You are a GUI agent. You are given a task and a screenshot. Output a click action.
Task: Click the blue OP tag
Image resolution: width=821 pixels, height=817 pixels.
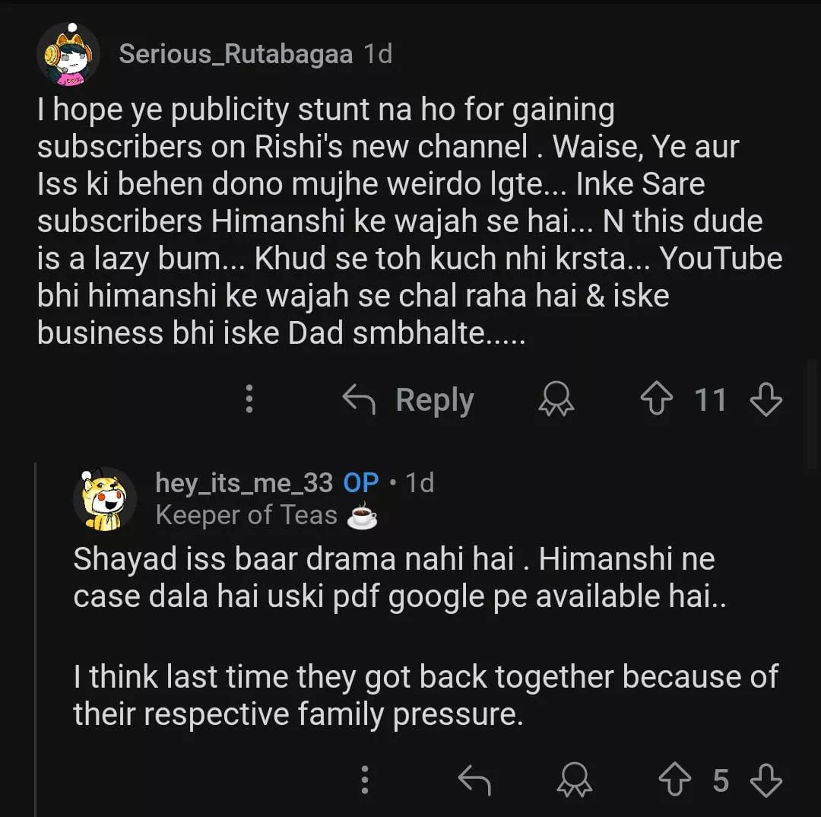coord(361,482)
